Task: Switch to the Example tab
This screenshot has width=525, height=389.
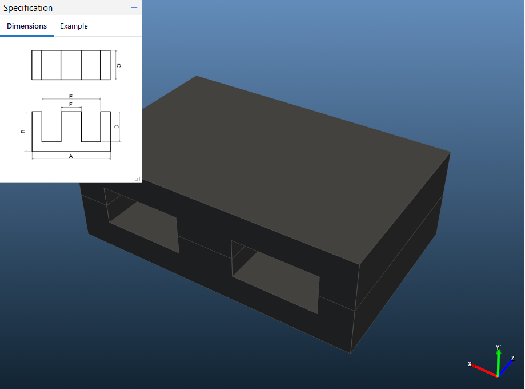Action: (74, 26)
